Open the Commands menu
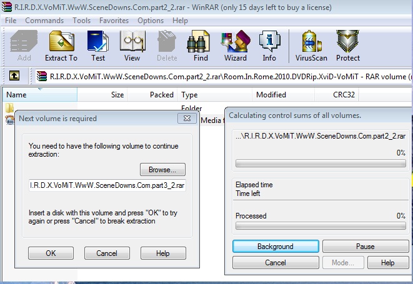 [44, 21]
